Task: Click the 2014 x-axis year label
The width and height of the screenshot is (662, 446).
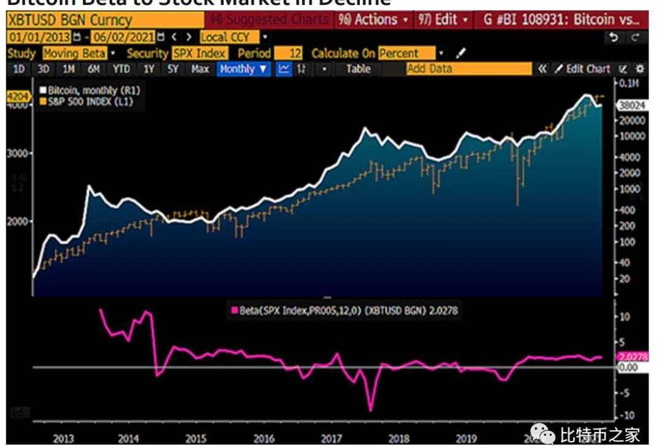Action: click(128, 439)
